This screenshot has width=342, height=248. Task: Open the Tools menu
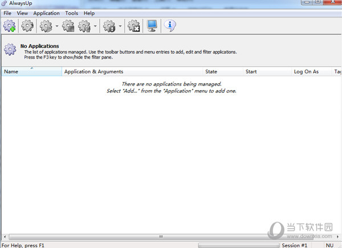(x=72, y=13)
